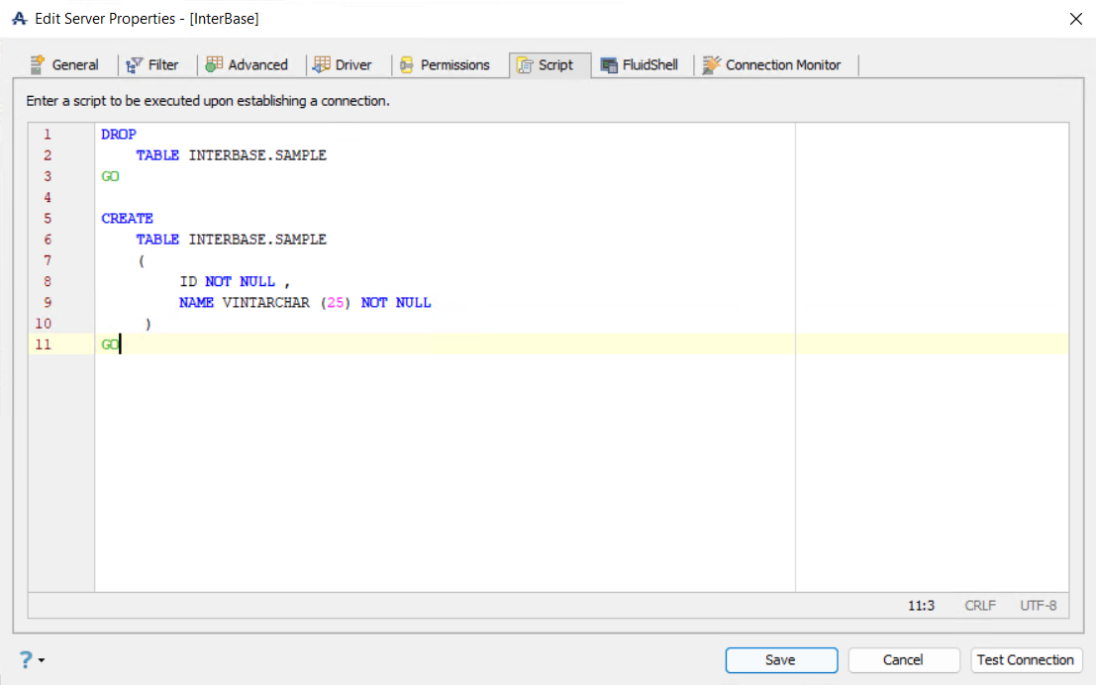The height and width of the screenshot is (685, 1096).
Task: Save the server properties
Action: [x=781, y=660]
